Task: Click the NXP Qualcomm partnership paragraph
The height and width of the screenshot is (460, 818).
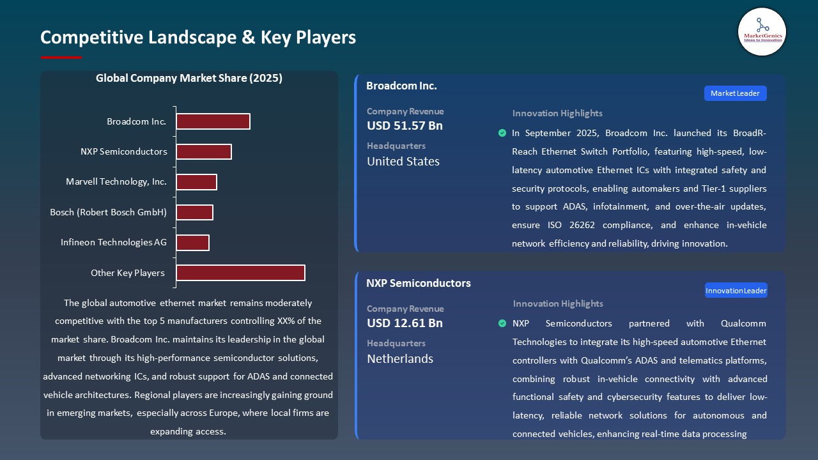Action: click(x=640, y=379)
